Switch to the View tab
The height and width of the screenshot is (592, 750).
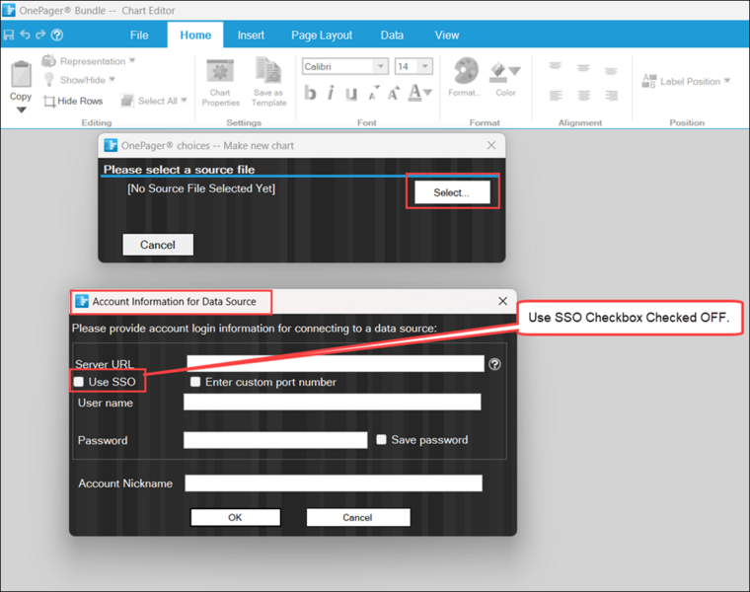[x=447, y=36]
